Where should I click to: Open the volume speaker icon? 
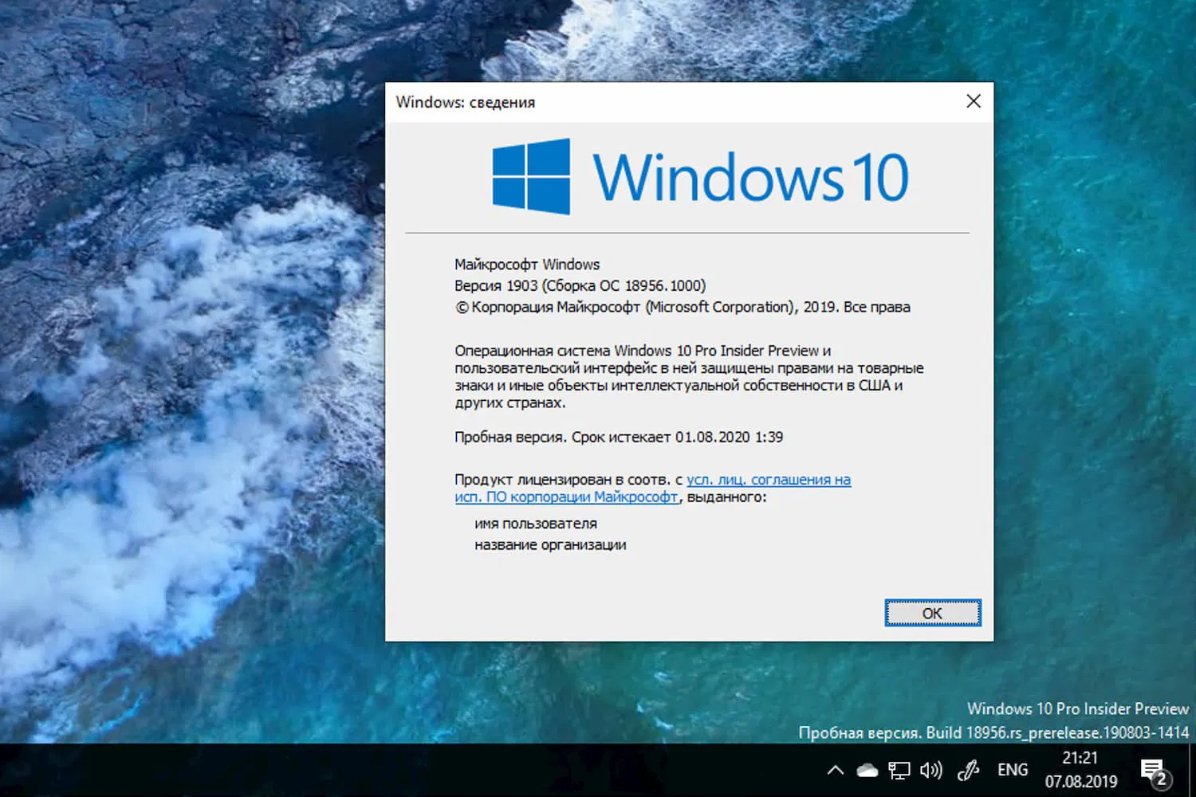(x=930, y=770)
